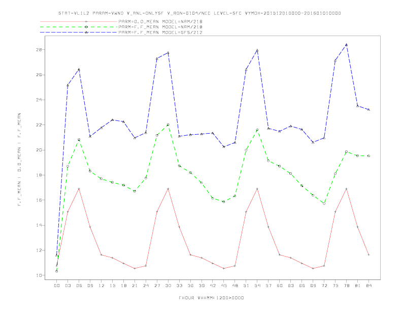
Task: Select the red solid line legend sample
Action: [79, 21]
